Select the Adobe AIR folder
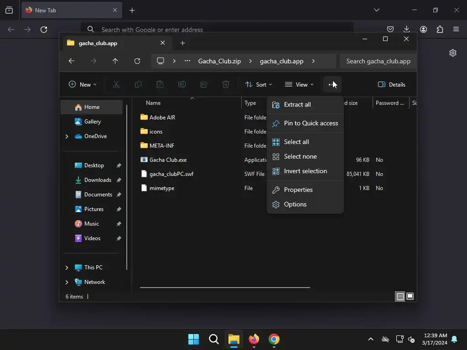 coord(162,117)
